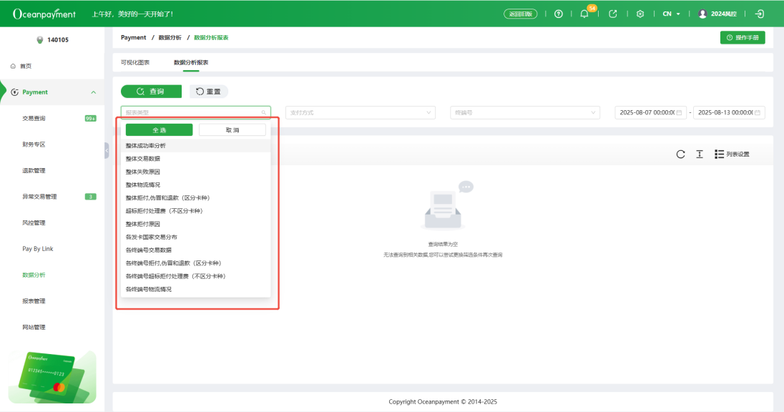Click the 99+ badge on 交易查询
784x412 pixels.
91,119
